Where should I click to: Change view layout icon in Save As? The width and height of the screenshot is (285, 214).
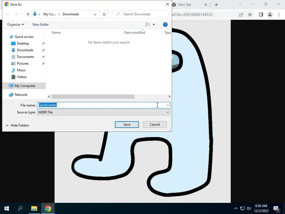[148, 25]
